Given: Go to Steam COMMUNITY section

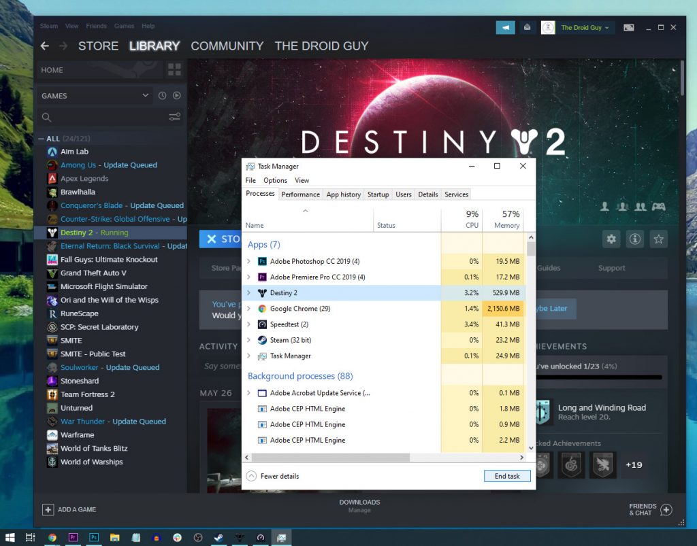Looking at the screenshot, I should tap(227, 46).
